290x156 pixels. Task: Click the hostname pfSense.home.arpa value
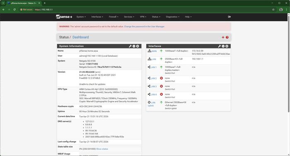pos(89,51)
